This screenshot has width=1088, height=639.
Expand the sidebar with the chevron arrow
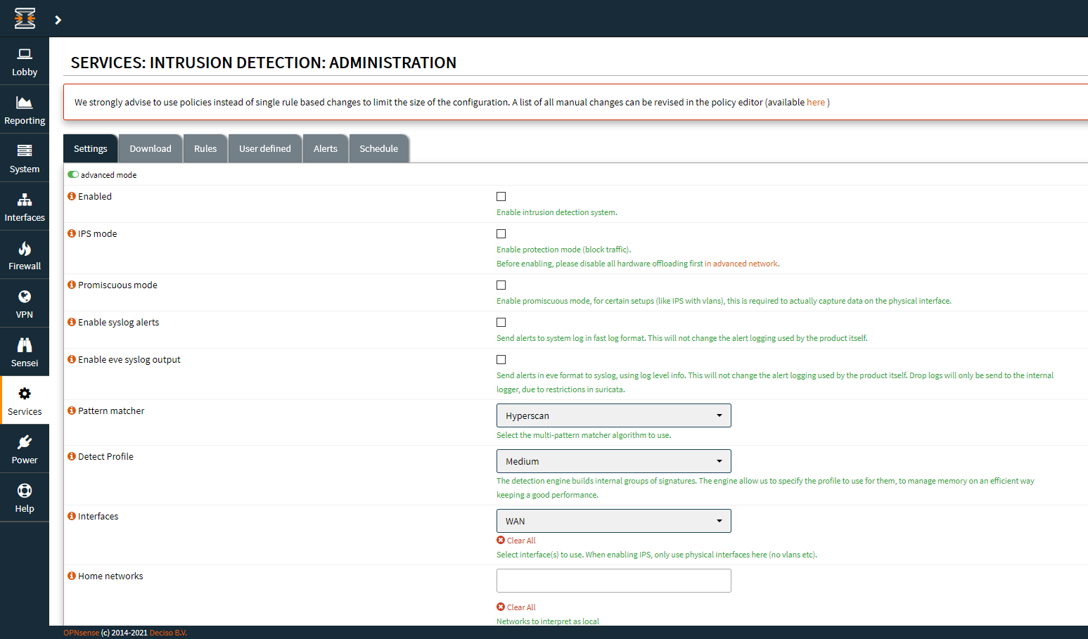58,20
